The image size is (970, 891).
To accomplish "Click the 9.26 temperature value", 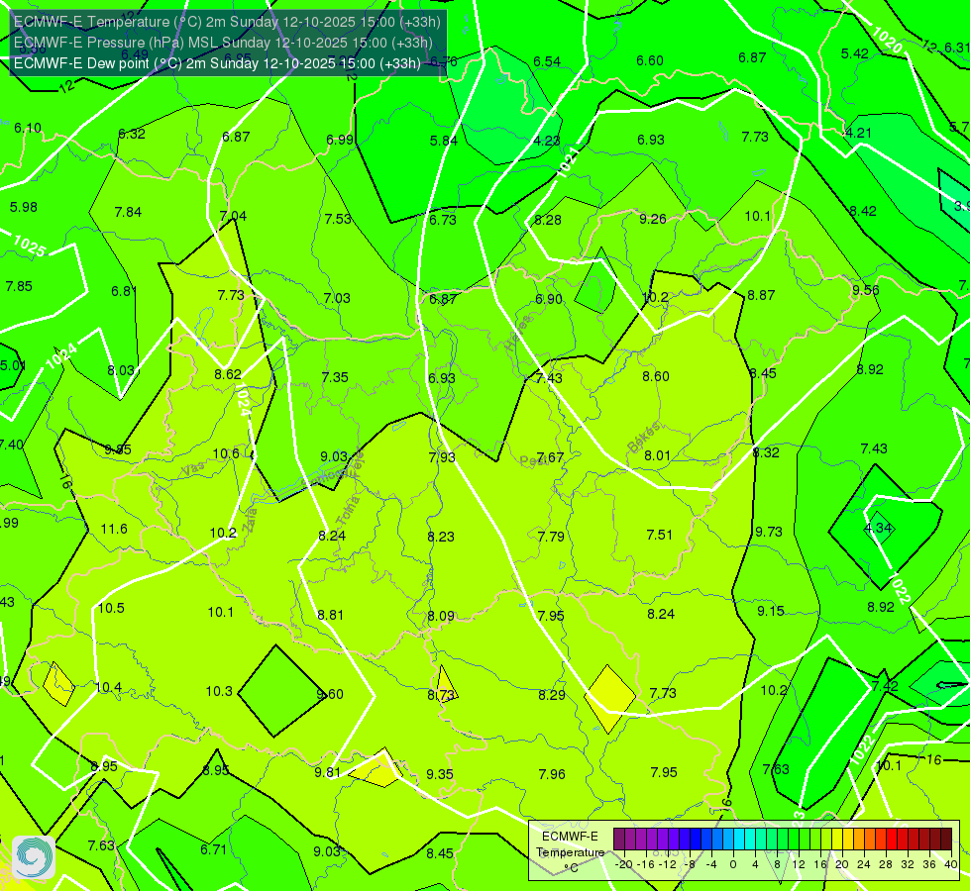I will [653, 219].
